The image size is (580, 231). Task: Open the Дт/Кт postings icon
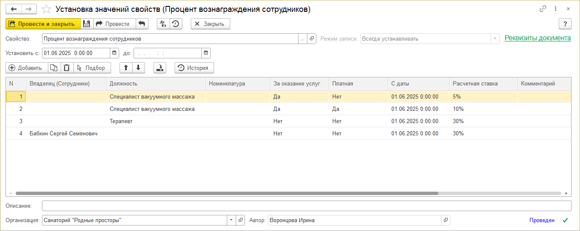coord(163,24)
